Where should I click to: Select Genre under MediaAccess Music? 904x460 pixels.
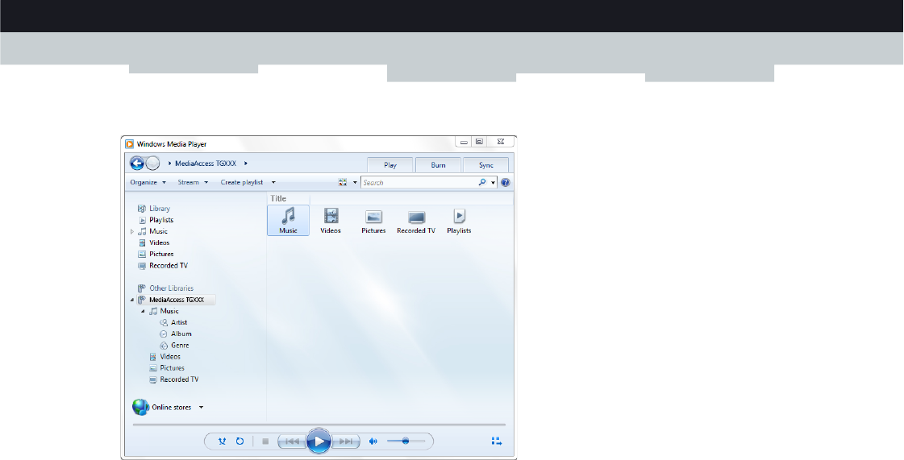click(x=180, y=346)
